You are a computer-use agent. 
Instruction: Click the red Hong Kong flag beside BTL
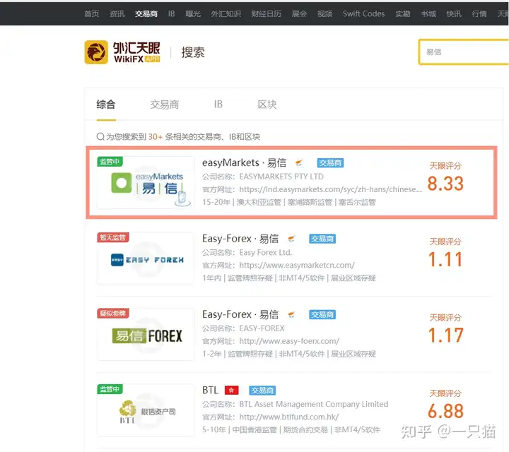[x=231, y=390]
